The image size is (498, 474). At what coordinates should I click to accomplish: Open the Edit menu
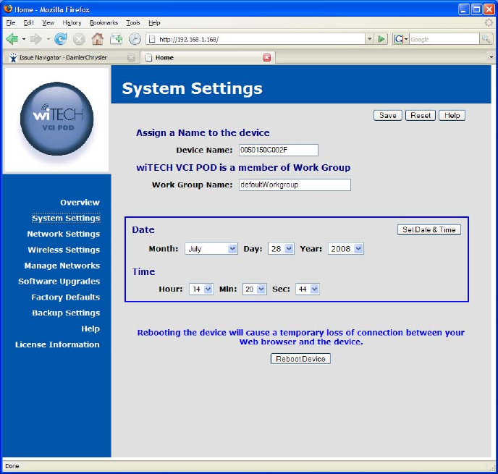pos(28,22)
